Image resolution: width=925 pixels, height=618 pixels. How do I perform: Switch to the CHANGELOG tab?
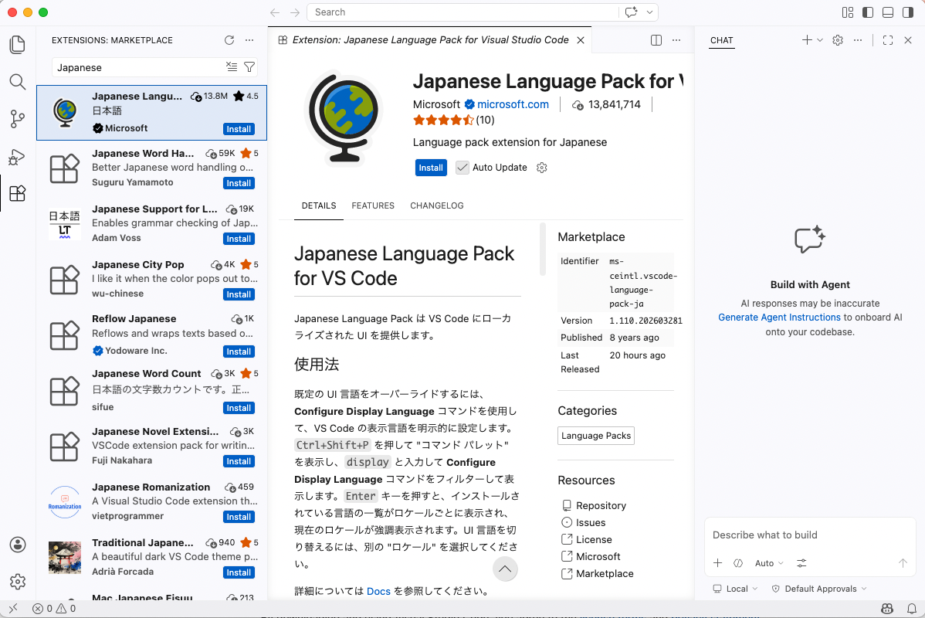tap(436, 205)
